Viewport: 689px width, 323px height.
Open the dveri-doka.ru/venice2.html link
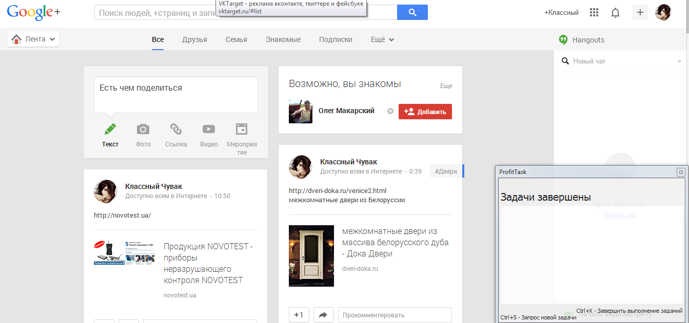[x=338, y=191]
